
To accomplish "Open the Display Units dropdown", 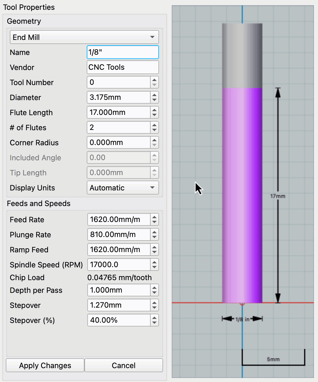I will tap(123, 188).
